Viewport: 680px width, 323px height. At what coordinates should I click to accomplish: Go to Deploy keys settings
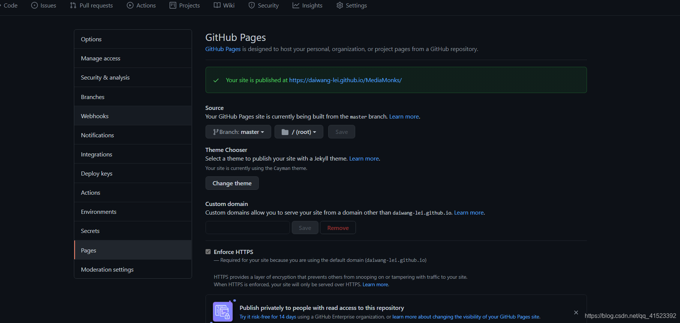pyautogui.click(x=133, y=173)
